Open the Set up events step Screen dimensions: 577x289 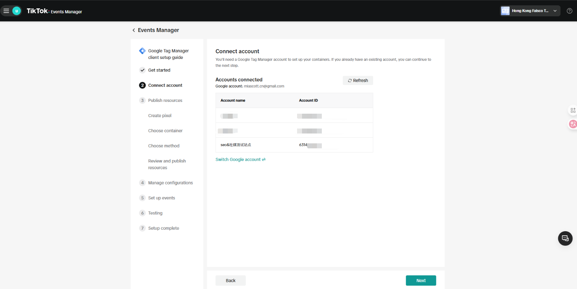pyautogui.click(x=161, y=198)
